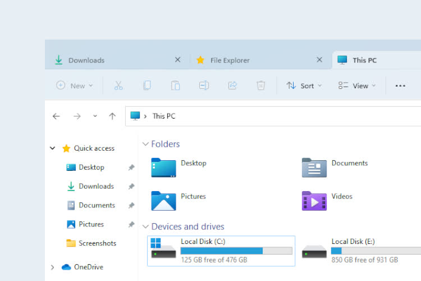Open the Videos folder icon in Folders
The height and width of the screenshot is (281, 421).
coord(314,201)
